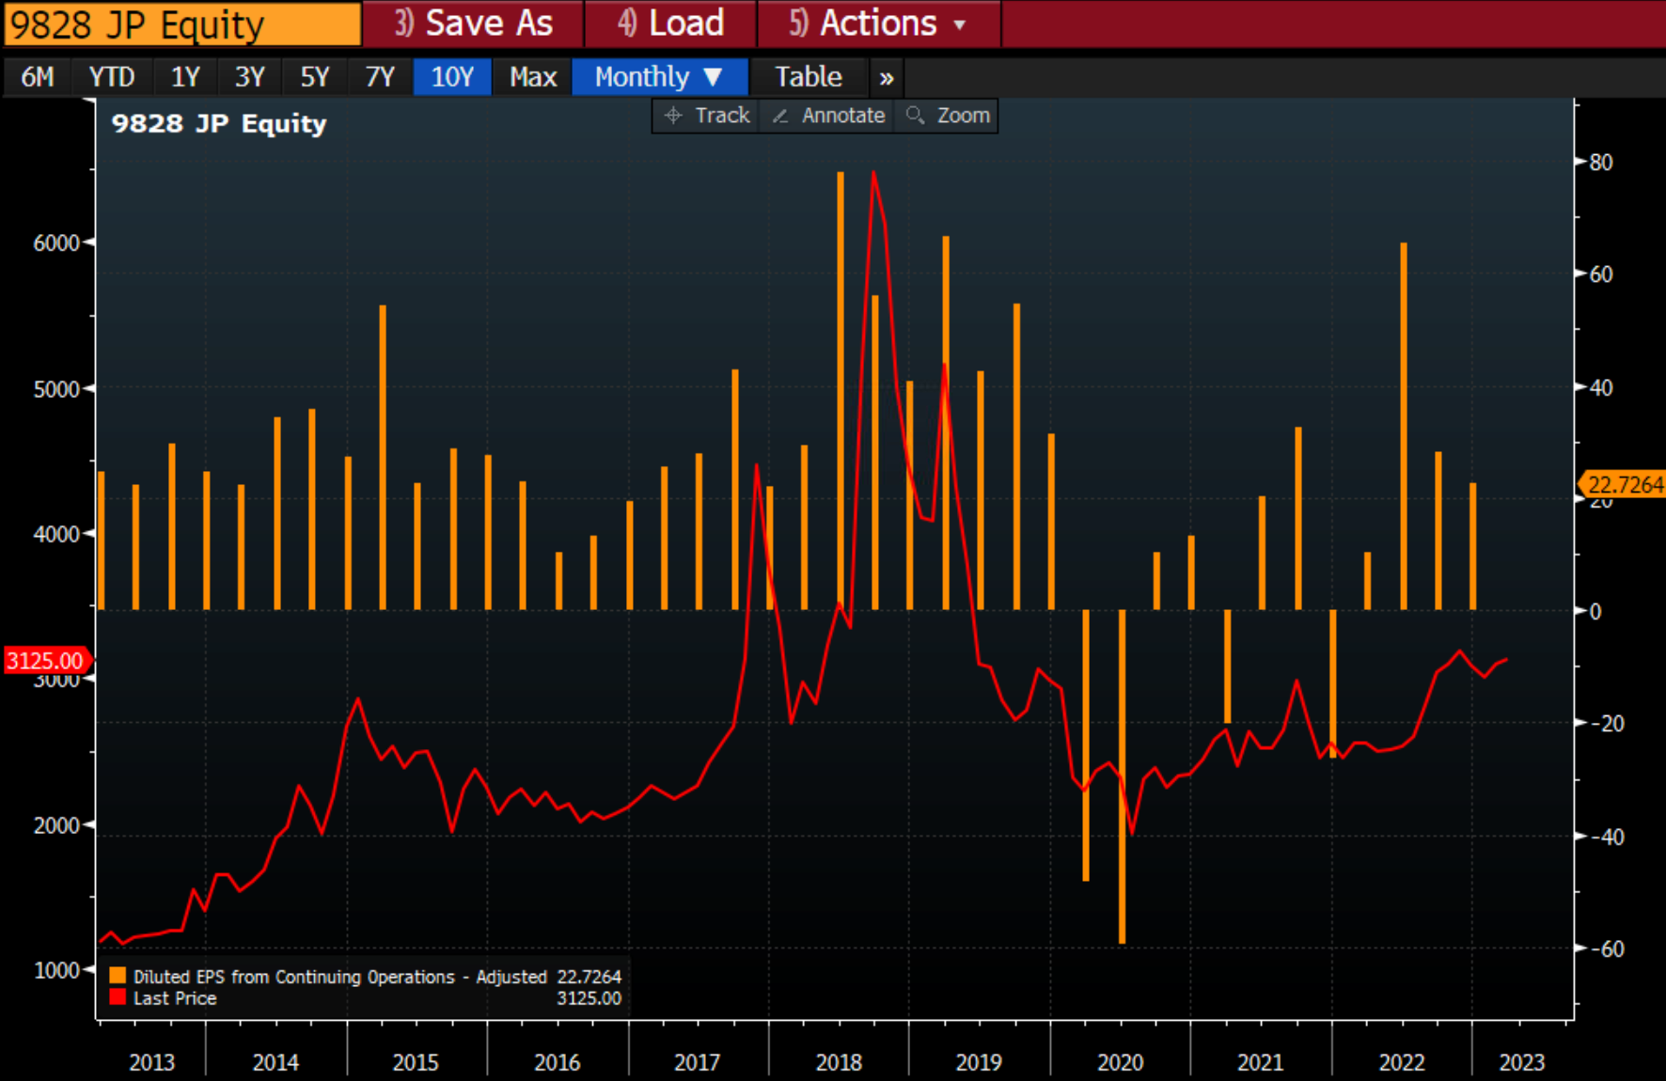Screen dimensions: 1666x1081
Task: Switch to 5Y time range
Action: [x=314, y=77]
